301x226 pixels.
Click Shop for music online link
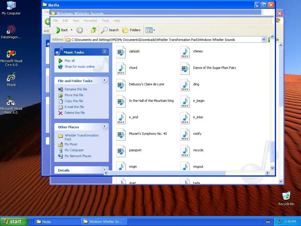pos(79,67)
